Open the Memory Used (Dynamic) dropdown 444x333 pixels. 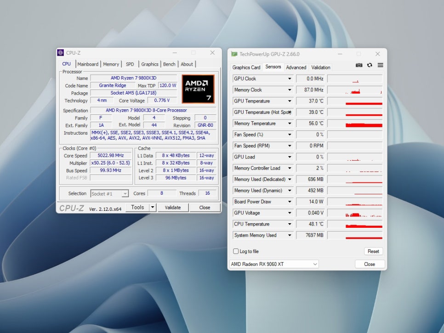click(x=290, y=191)
